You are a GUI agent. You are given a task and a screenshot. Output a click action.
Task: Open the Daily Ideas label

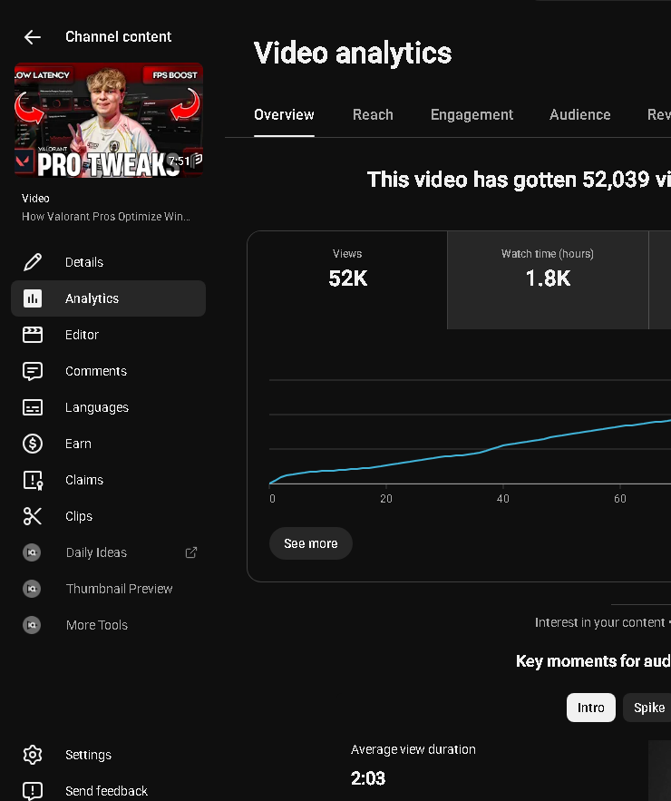(96, 552)
